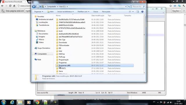
Task: Open the Partilhar com menu
Action: coord(83,12)
